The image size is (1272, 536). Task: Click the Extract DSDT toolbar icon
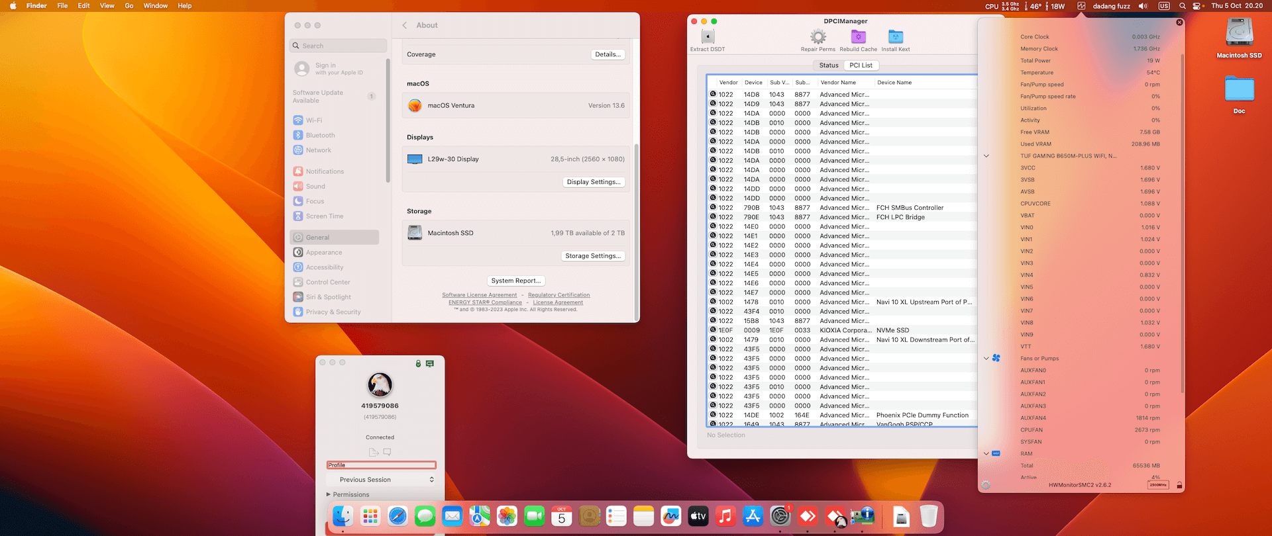(708, 37)
